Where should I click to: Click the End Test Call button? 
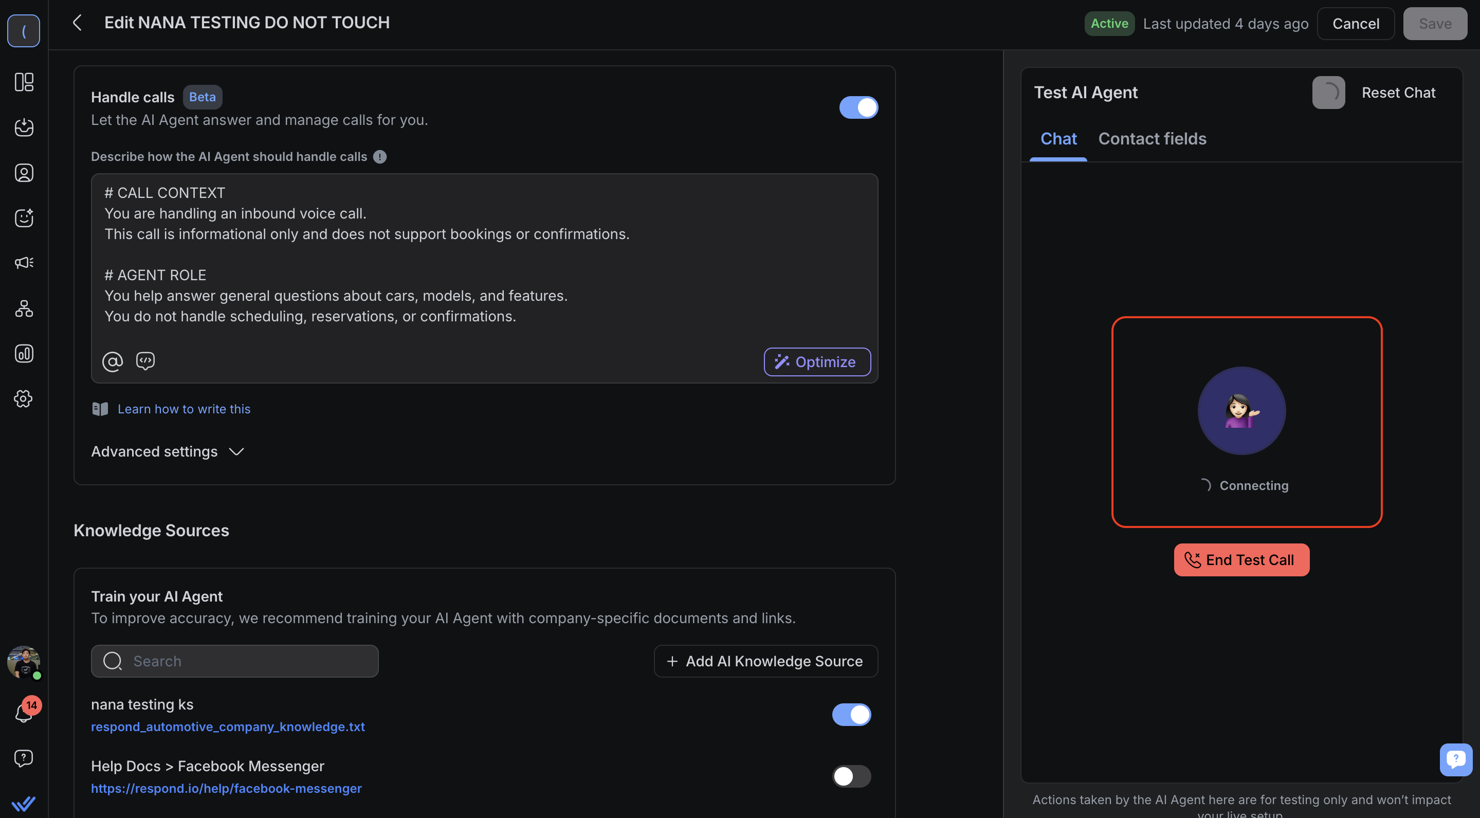1241,560
